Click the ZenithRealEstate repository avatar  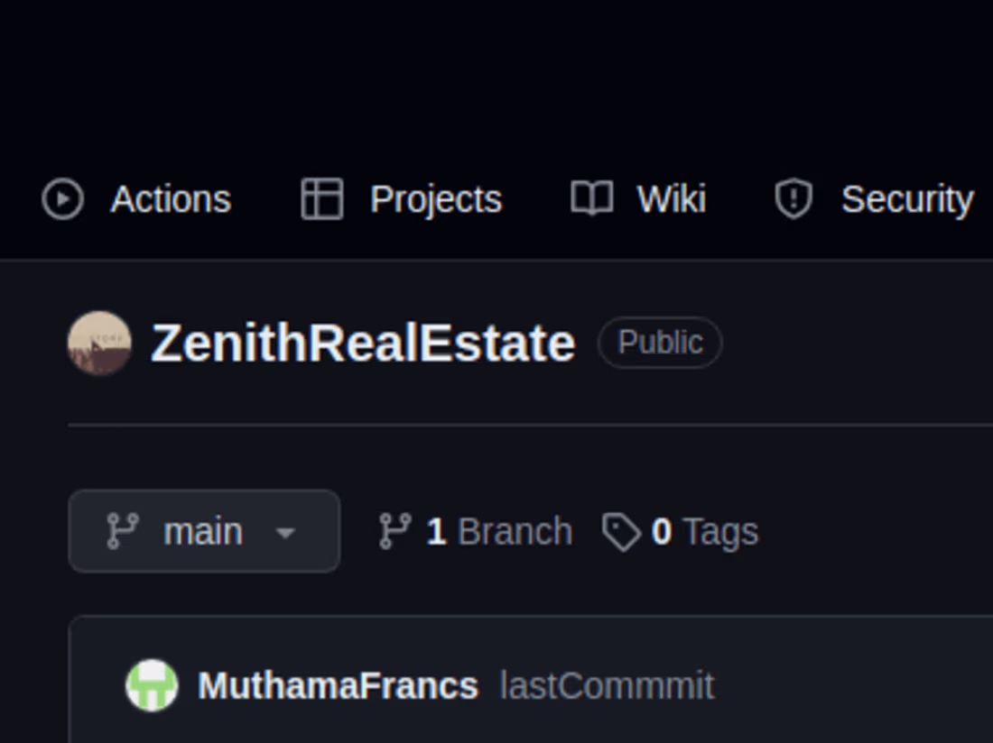click(x=97, y=343)
